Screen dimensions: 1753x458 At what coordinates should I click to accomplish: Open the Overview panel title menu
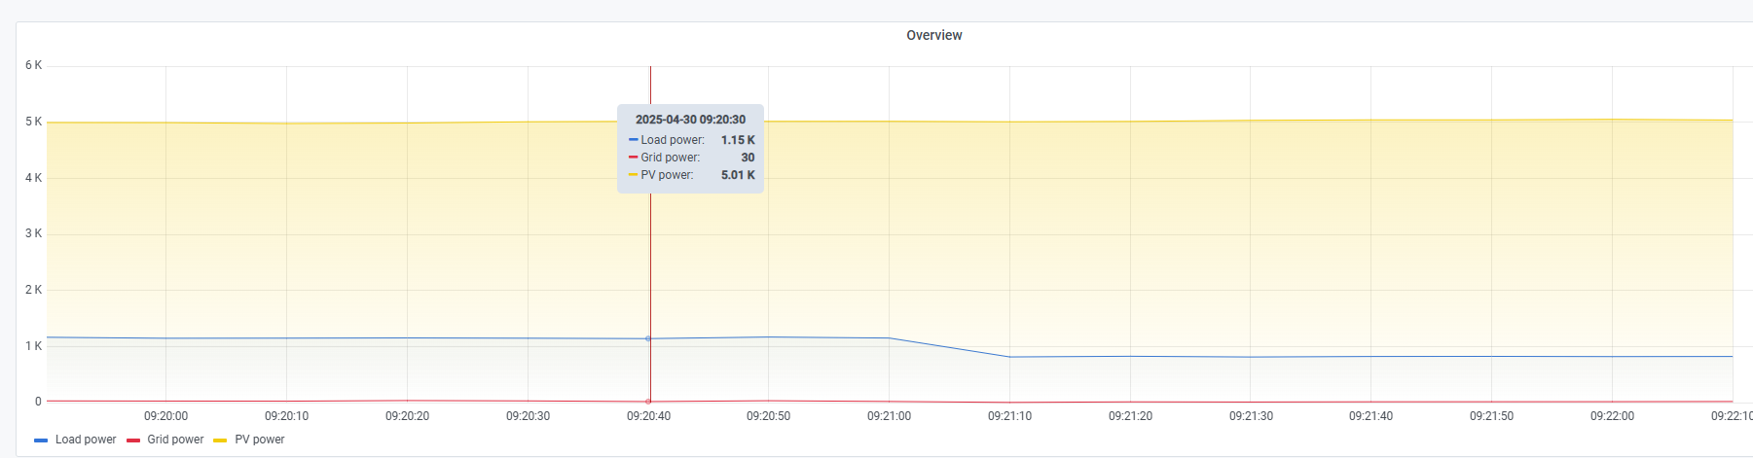(933, 35)
